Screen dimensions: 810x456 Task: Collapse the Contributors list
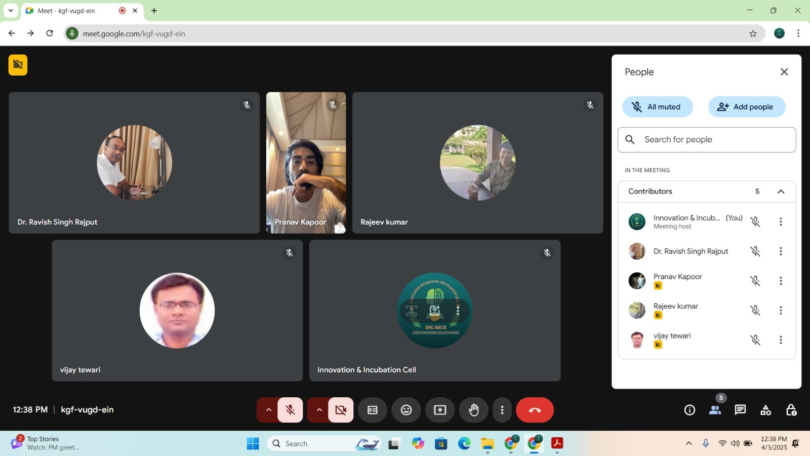point(781,192)
